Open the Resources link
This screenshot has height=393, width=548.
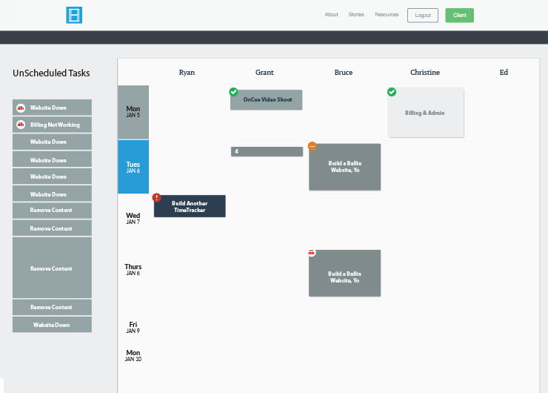pyautogui.click(x=387, y=15)
